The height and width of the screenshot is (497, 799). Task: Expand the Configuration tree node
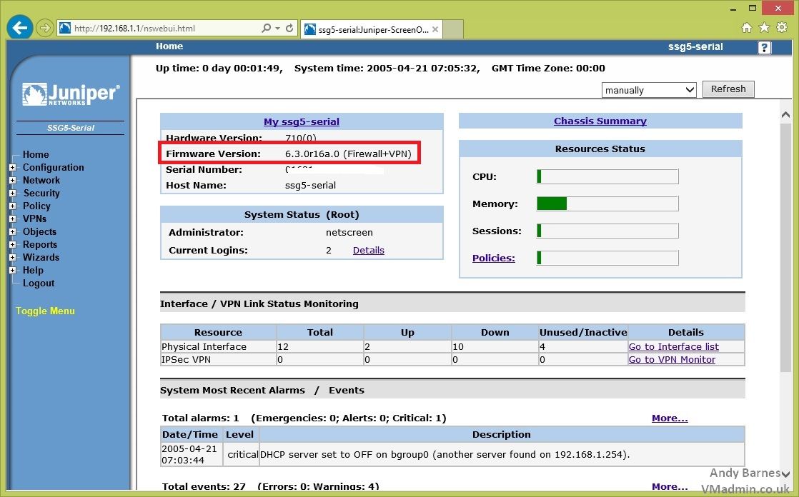point(12,168)
